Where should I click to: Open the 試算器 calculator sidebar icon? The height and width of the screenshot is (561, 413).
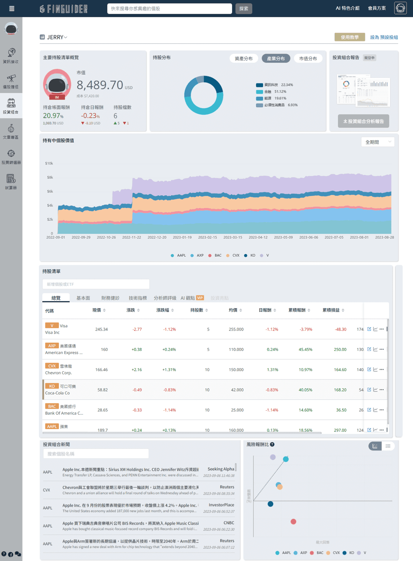11,181
